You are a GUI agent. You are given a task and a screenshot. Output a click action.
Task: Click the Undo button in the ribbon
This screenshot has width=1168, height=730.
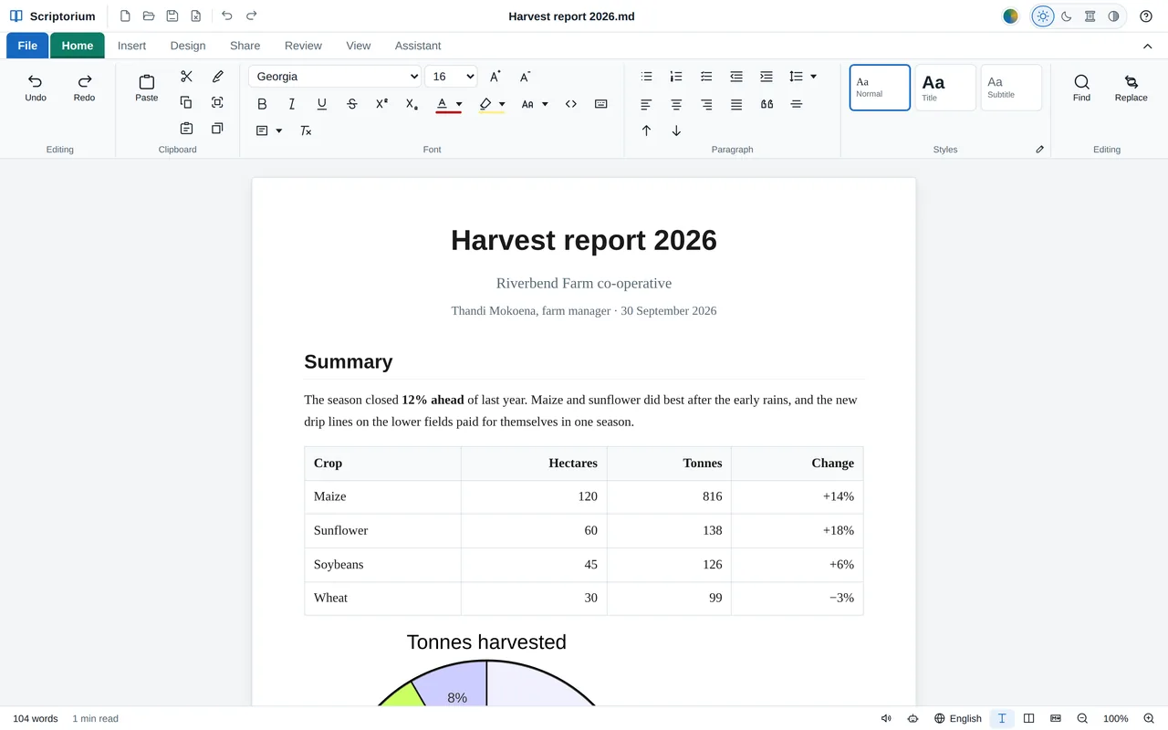click(36, 88)
